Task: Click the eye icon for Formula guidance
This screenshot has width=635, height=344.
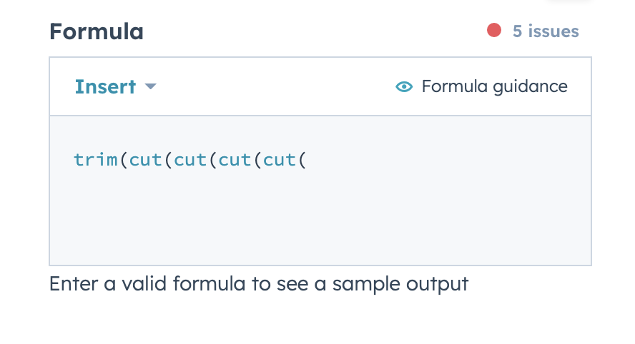Action: pos(404,87)
